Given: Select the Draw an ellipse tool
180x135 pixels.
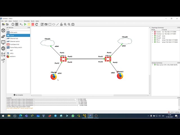Looking at the screenshot, I should [54, 24].
